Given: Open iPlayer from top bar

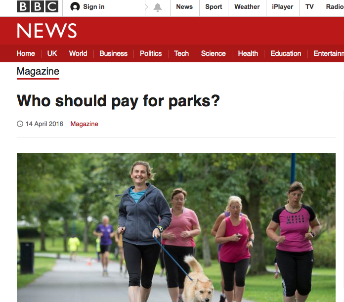Looking at the screenshot, I should click(282, 7).
